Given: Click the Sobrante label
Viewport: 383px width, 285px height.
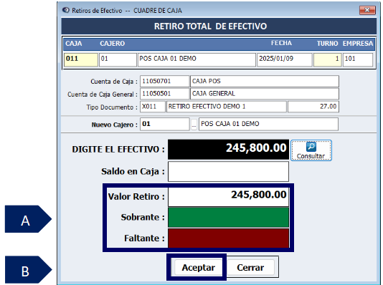Looking at the screenshot, I should click(143, 217).
